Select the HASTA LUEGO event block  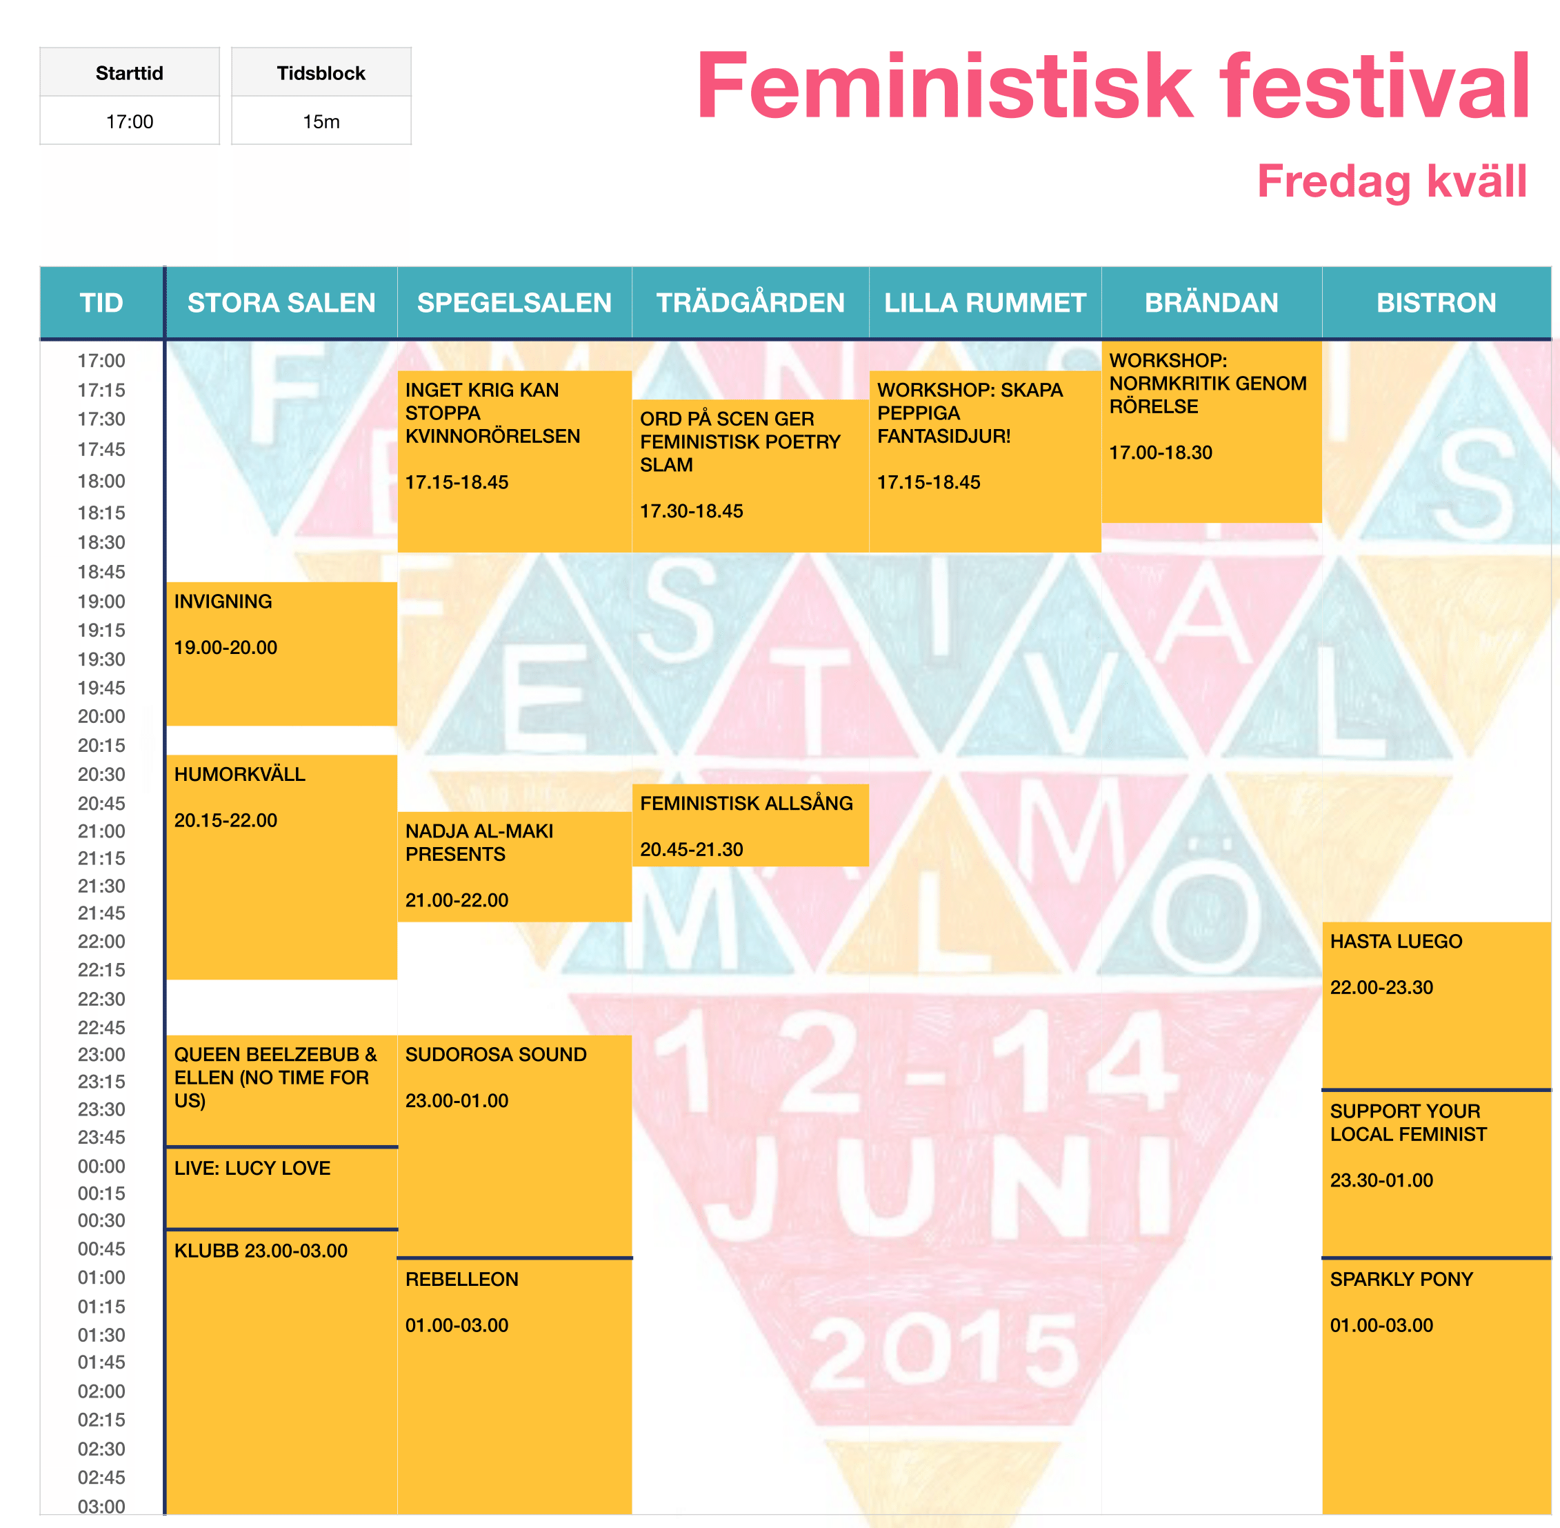1436,1005
